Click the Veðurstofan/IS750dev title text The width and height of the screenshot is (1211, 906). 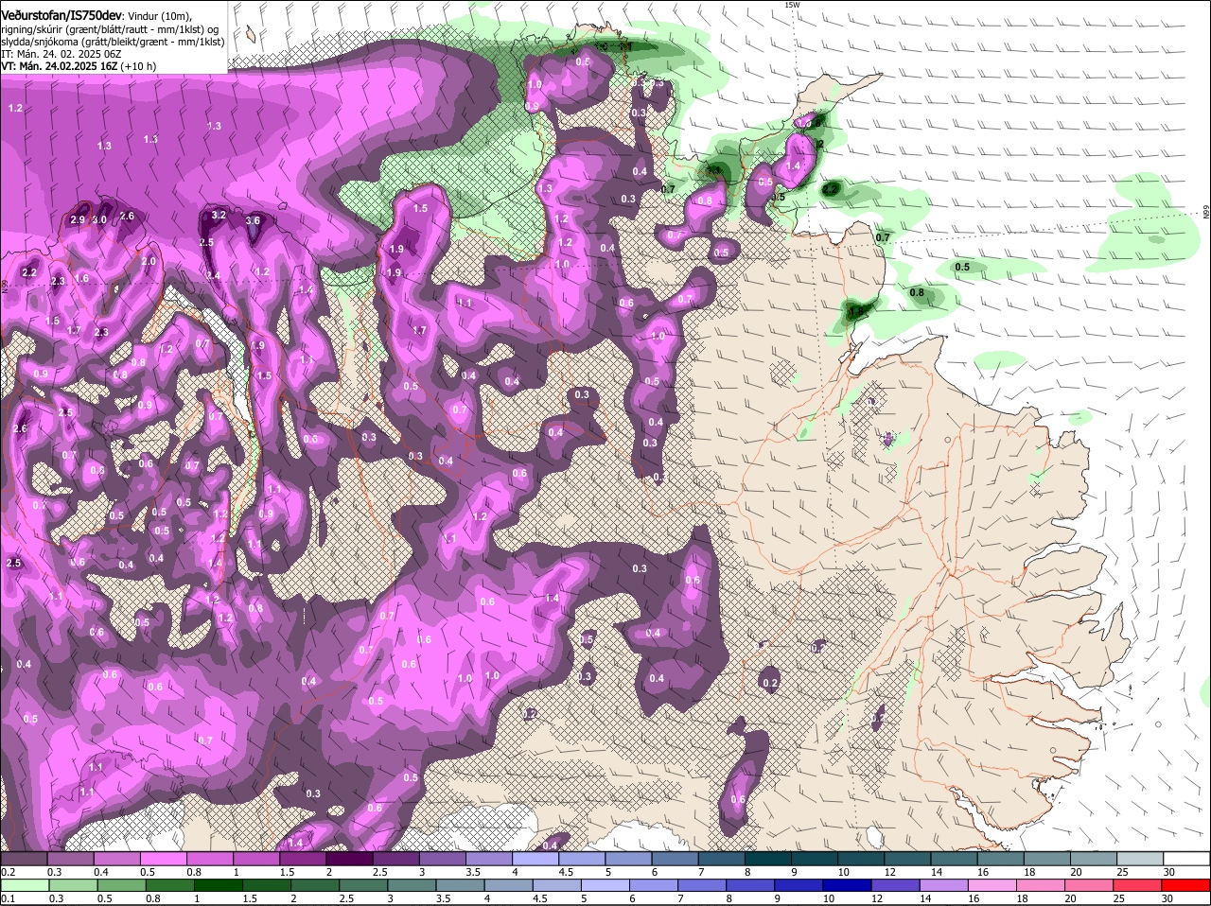pos(61,15)
